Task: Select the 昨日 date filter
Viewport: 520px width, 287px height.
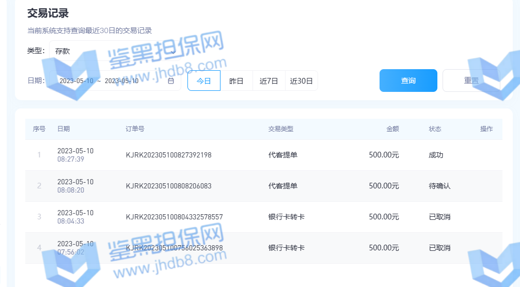Action: pyautogui.click(x=236, y=81)
